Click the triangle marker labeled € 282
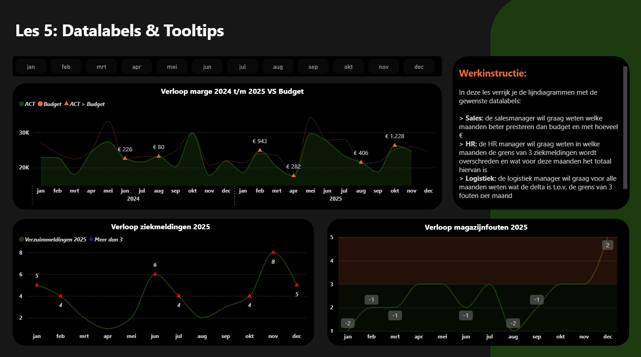641x357 pixels. click(293, 174)
